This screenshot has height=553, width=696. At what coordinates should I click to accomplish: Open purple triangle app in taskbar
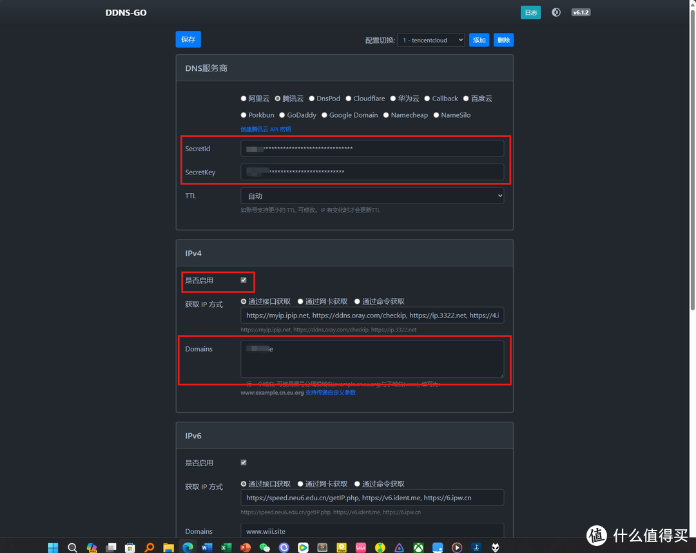pos(399,547)
